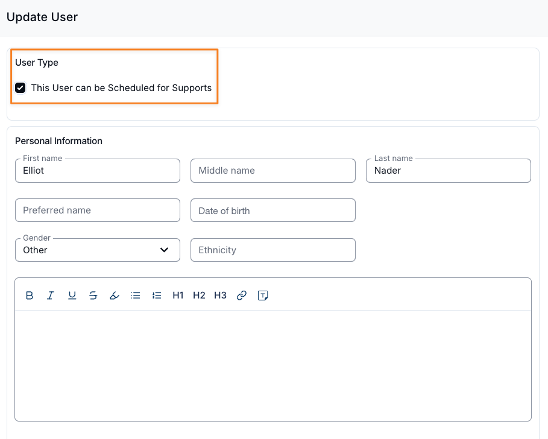Insert a bulleted list
548x439 pixels.
pyautogui.click(x=136, y=295)
